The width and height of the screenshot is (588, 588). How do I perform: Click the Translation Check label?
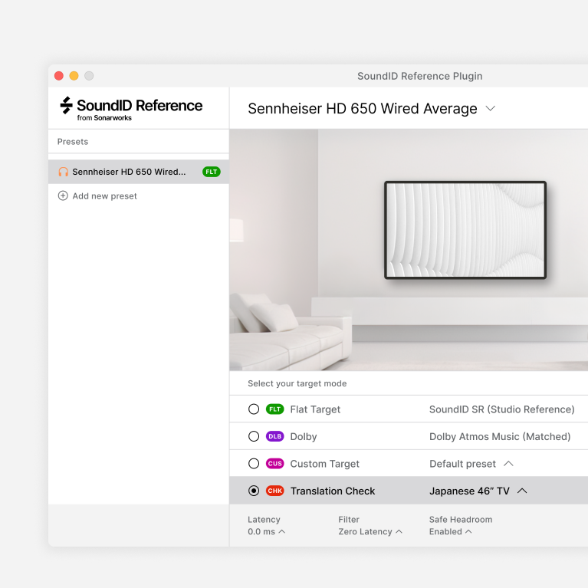point(333,491)
